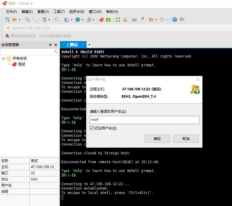Click the key-and-user icon in dialog
Image resolution: width=232 pixels, height=206 pixels.
point(195,90)
